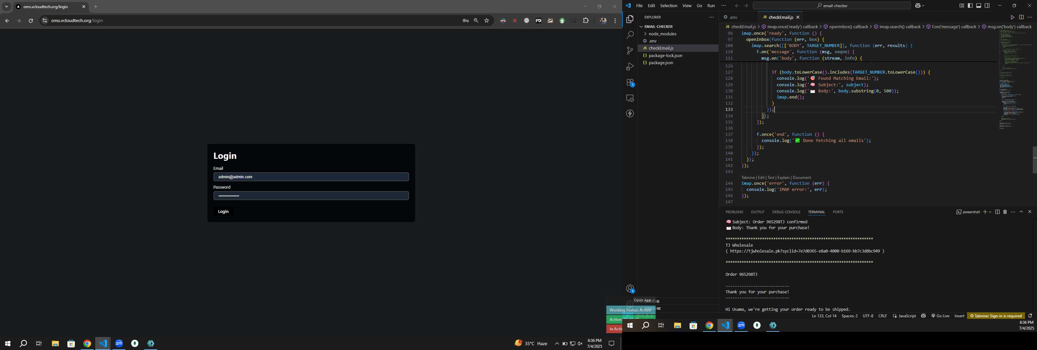Viewport: 1037px width, 350px height.
Task: Open Explorer panel's more actions ellipsis
Action: 711,17
